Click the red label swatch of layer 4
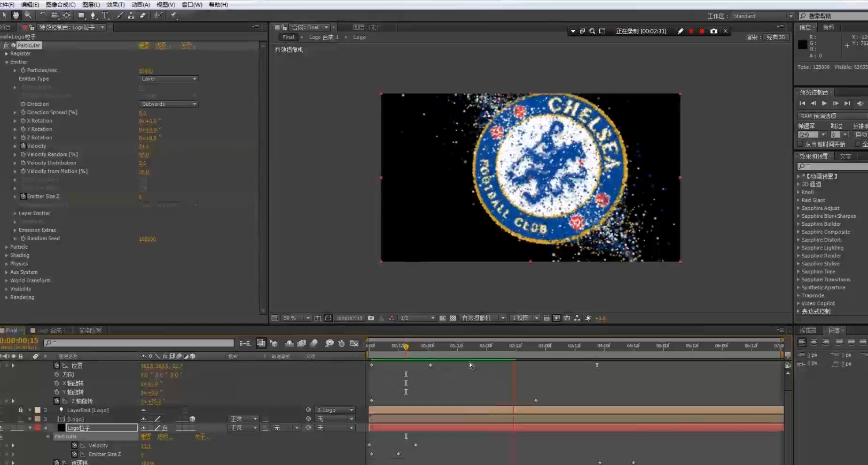 click(x=37, y=428)
